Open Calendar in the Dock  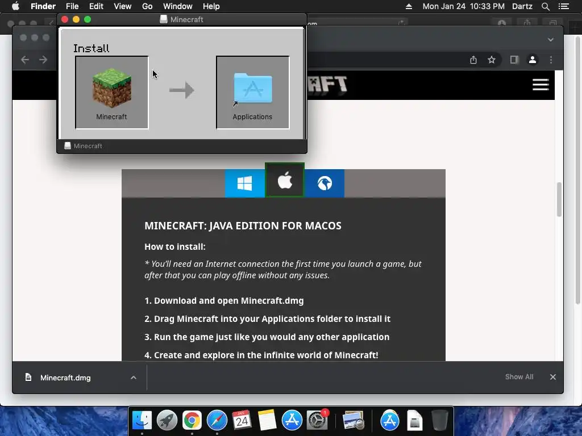[242, 420]
